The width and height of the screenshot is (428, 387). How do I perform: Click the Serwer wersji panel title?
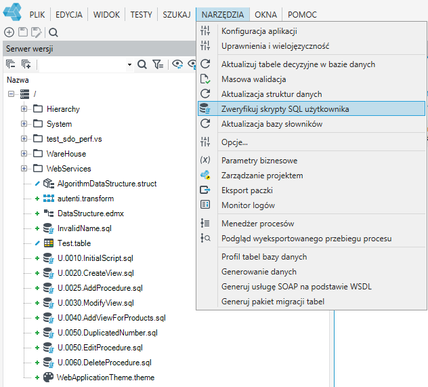[x=30, y=49]
